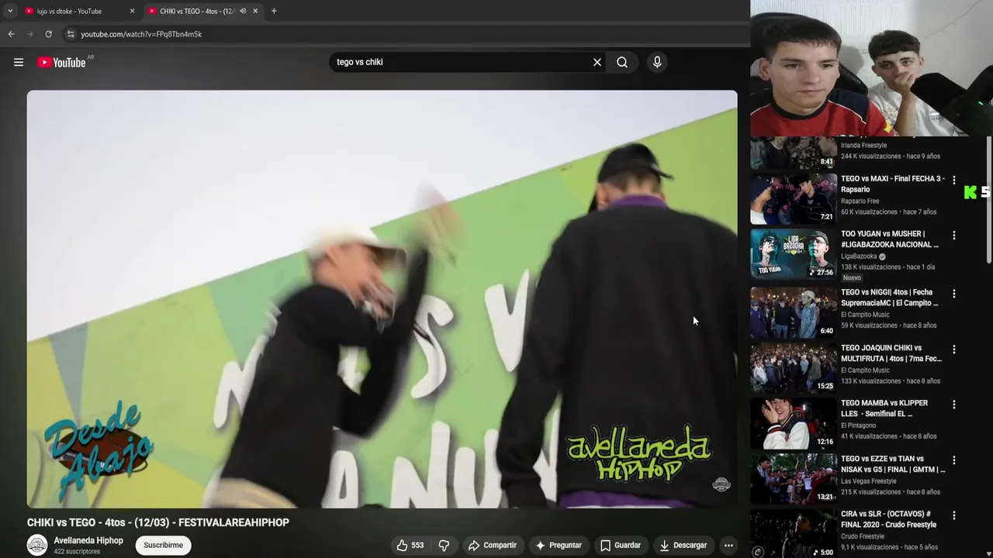Reload the page with refresh icon
The height and width of the screenshot is (558, 993).
pos(48,34)
